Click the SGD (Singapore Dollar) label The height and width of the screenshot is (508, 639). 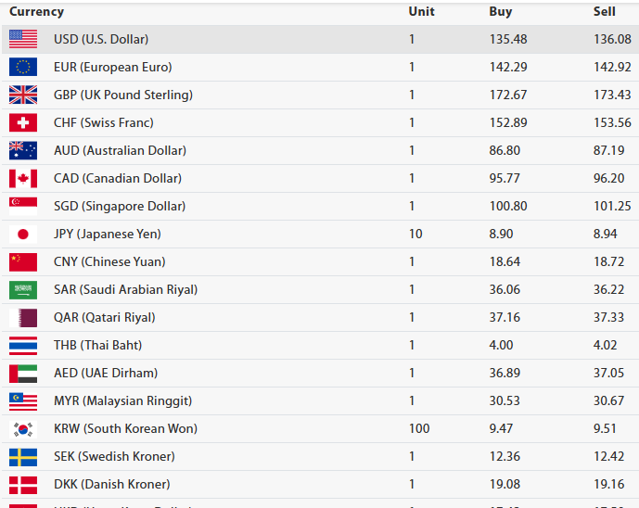tap(120, 206)
